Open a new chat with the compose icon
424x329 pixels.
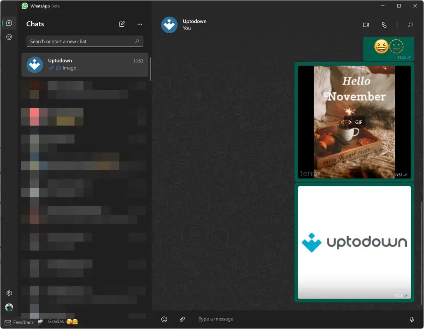click(x=122, y=24)
